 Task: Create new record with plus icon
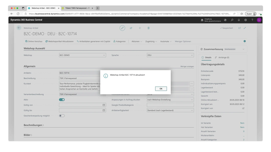[140, 28]
